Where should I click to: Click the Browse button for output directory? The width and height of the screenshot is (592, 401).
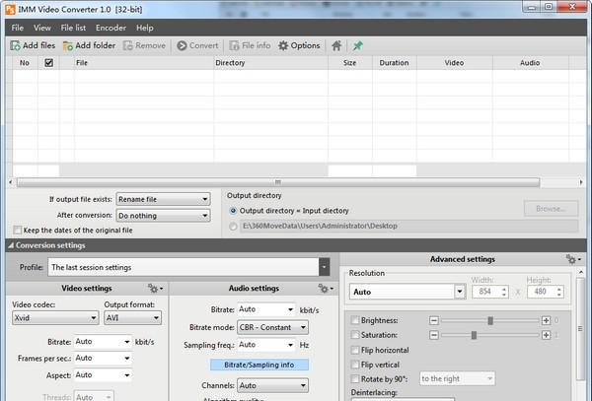(551, 209)
